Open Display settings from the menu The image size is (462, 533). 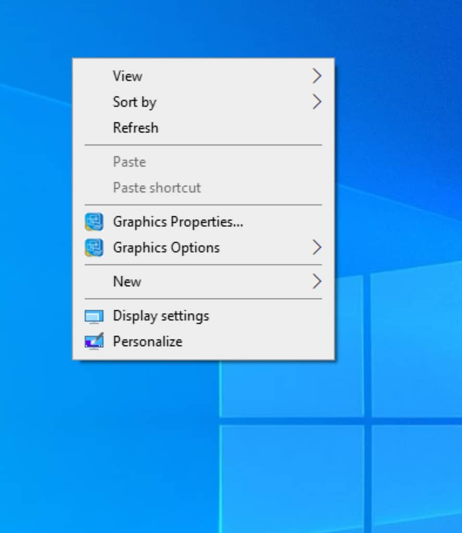(204, 316)
